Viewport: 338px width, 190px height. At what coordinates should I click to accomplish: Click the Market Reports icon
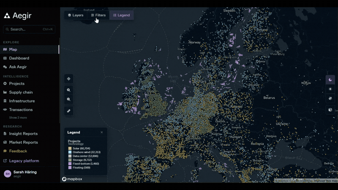[5, 142]
